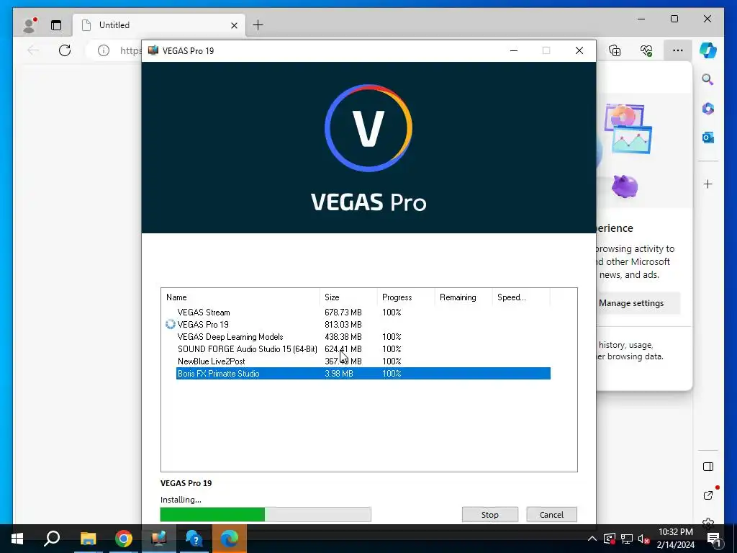Open Edge sidebar Search icon
This screenshot has height=553, width=737.
pos(708,79)
